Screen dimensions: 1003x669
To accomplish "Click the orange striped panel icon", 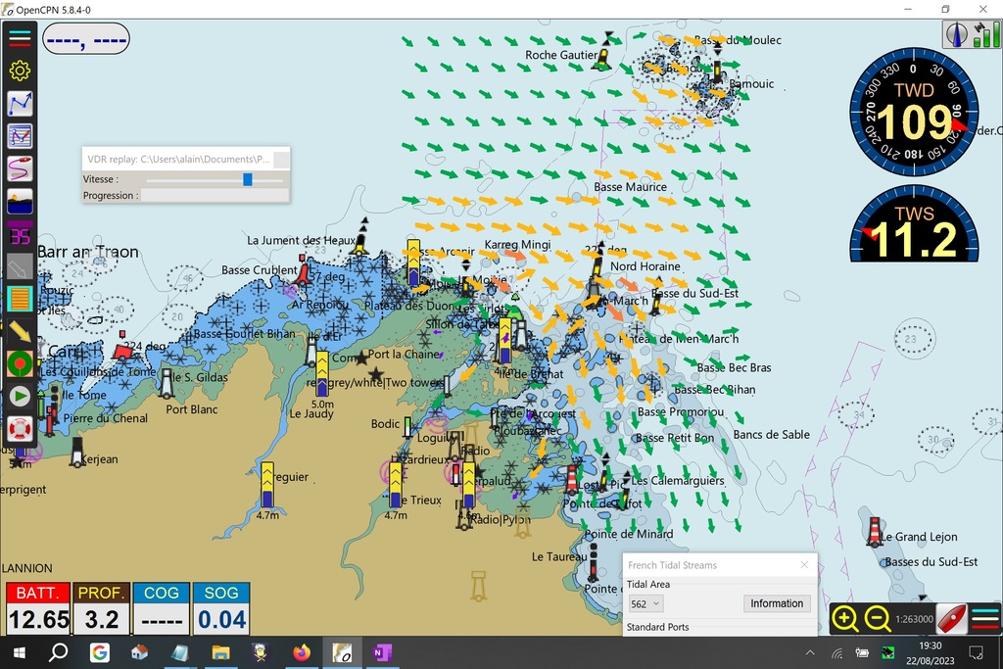I will point(20,300).
